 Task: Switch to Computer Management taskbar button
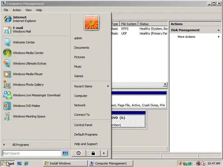[111, 163]
